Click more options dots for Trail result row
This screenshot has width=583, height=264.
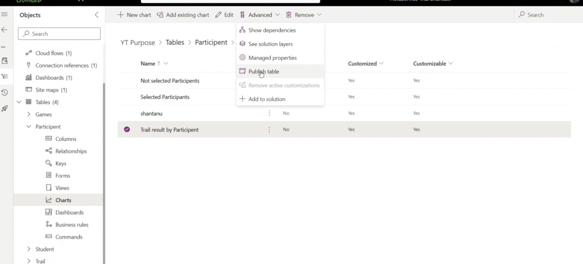click(269, 130)
